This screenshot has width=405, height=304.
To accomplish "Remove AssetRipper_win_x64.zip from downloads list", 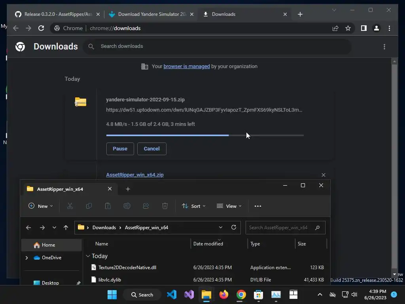I will 324,175.
